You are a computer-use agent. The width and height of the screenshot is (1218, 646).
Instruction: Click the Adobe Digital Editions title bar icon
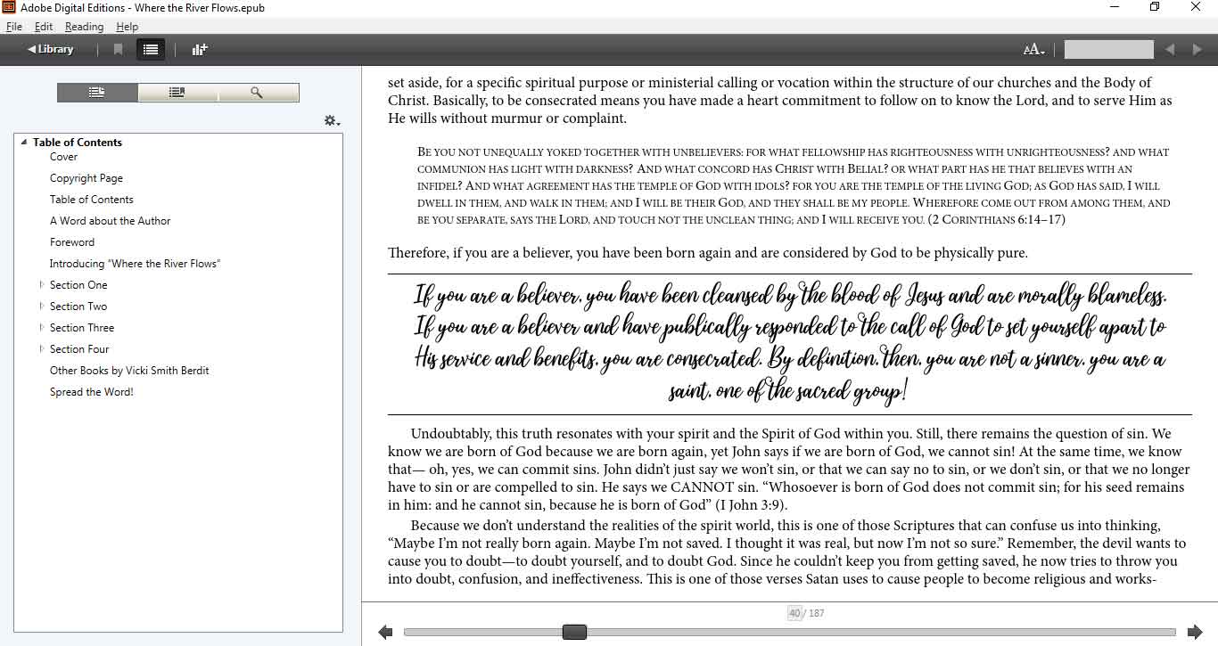coord(10,8)
